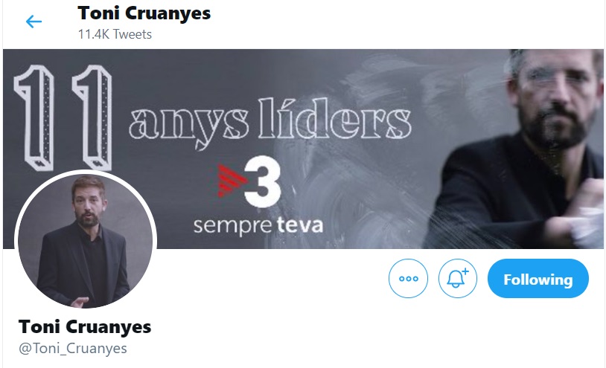
Task: Click the bold profile name below avatar
Action: [85, 327]
